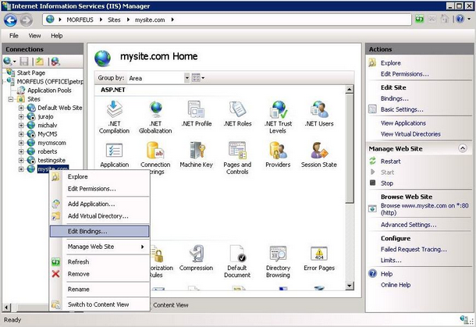The image size is (476, 327).
Task: Choose Switch to Content View
Action: point(100,304)
